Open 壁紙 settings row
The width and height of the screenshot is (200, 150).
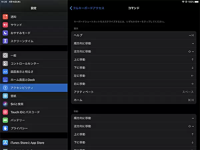click(x=34, y=96)
